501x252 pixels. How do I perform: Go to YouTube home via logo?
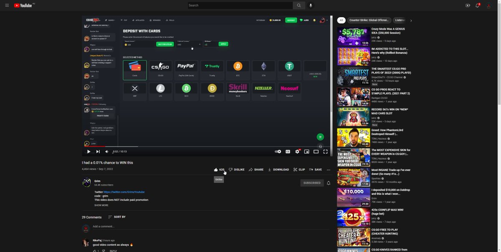pyautogui.click(x=23, y=5)
